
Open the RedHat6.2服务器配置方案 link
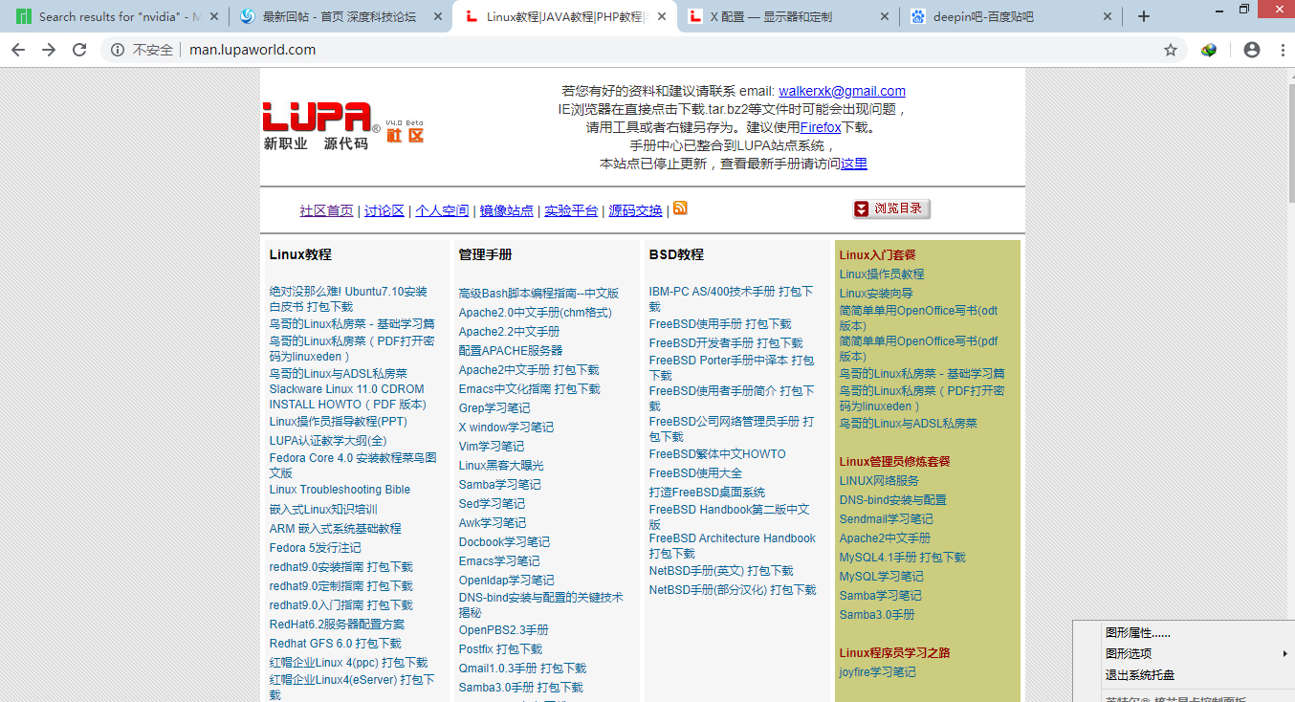[x=337, y=625]
